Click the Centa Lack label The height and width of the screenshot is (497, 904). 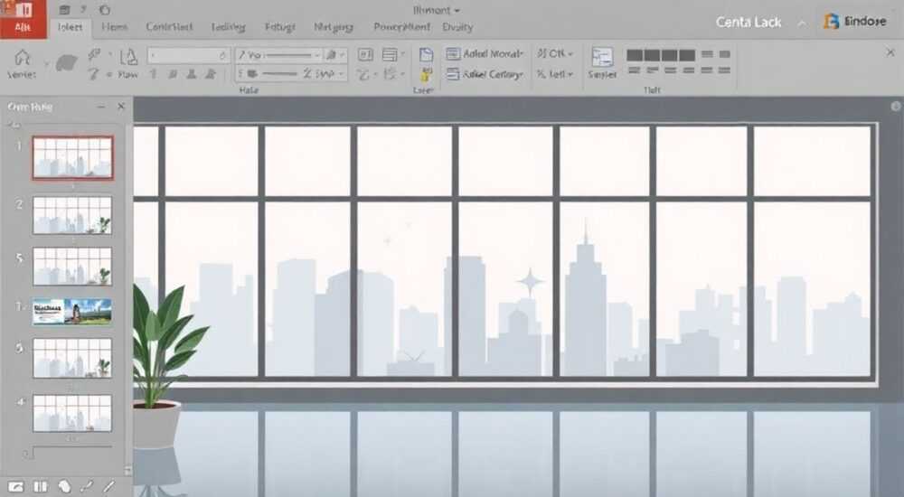click(749, 23)
